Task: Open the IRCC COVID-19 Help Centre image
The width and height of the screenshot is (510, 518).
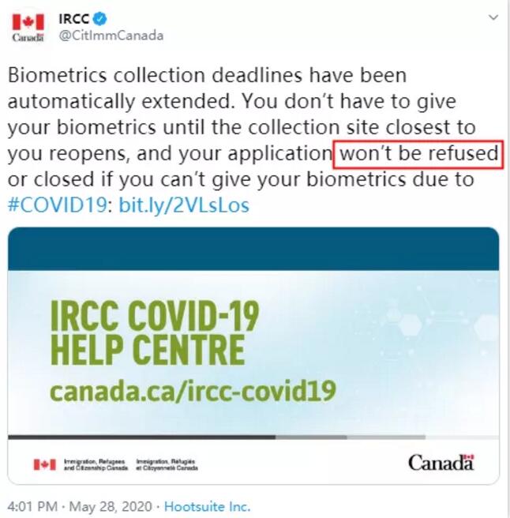Action: pos(253,355)
